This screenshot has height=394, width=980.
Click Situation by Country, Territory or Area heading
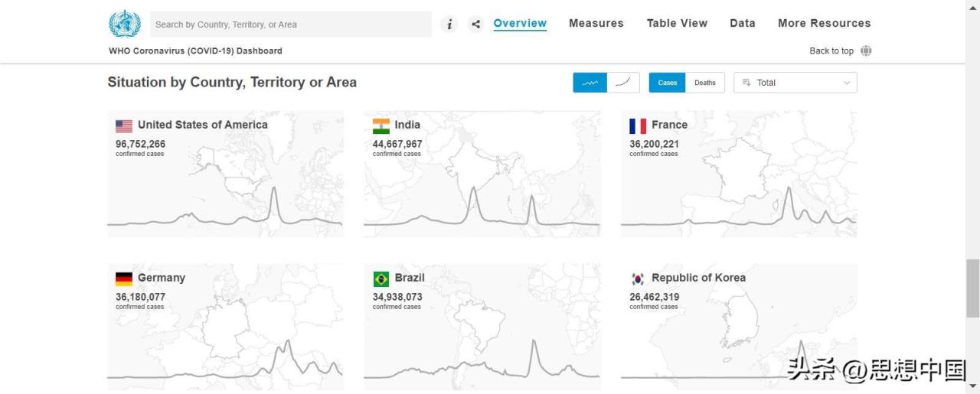(x=232, y=82)
